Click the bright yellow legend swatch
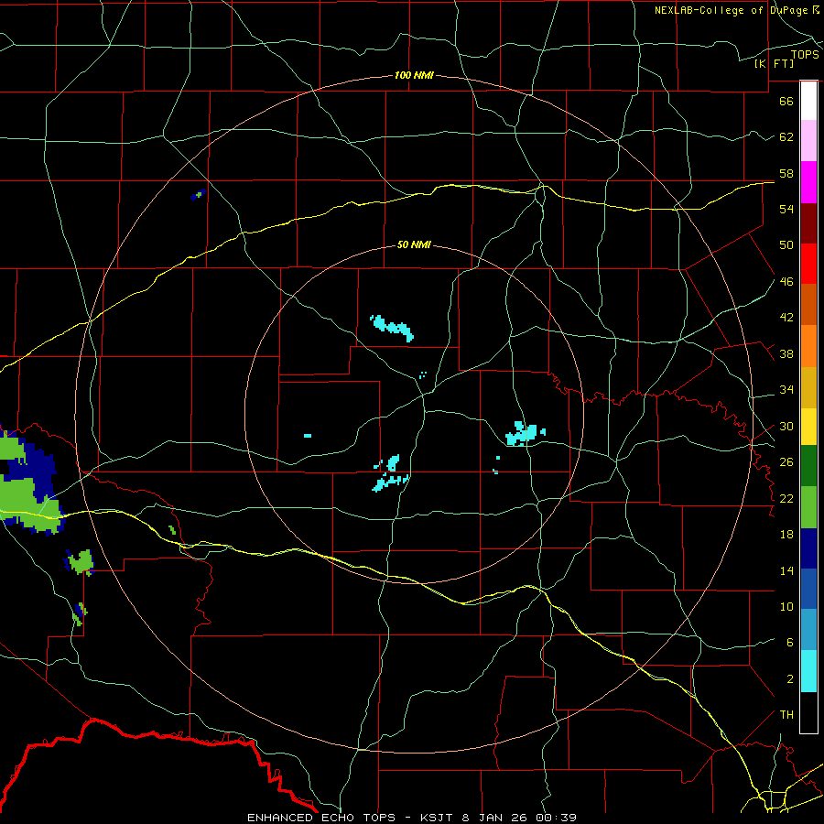The image size is (824, 824). tap(808, 427)
